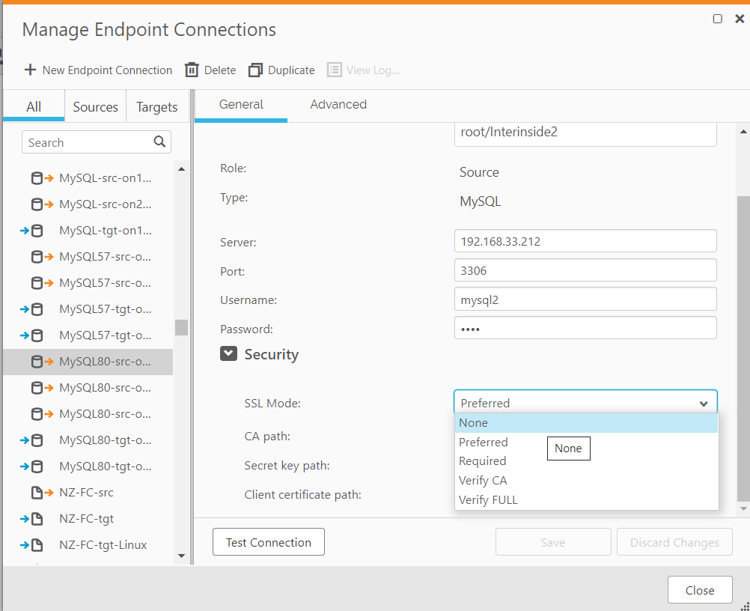Open the SSL Mode dropdown arrow

click(704, 404)
